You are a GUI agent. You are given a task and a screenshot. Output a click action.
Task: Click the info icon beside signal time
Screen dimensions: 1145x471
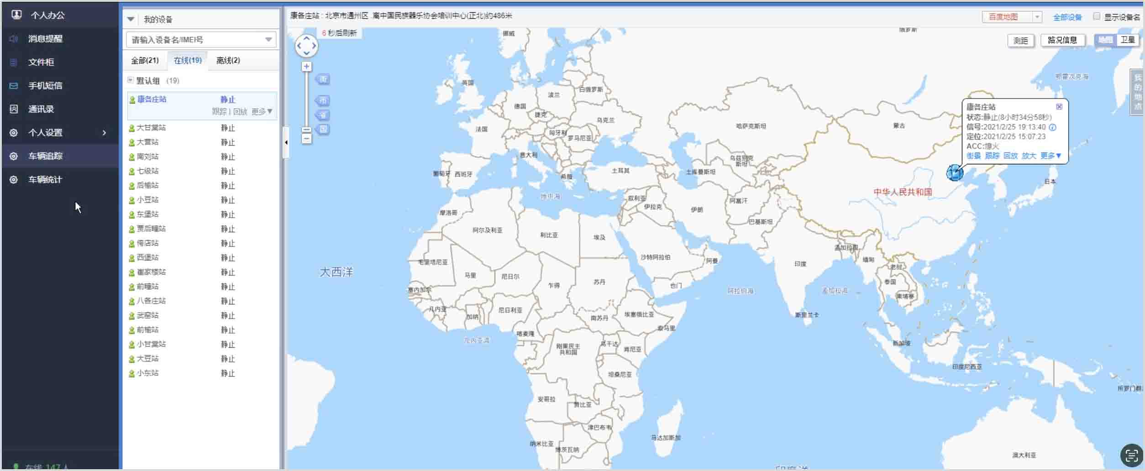[x=1053, y=127]
